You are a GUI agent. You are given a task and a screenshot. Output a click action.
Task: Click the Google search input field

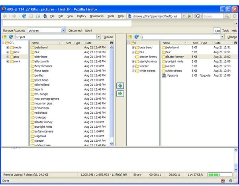pyautogui.click(x=213, y=16)
